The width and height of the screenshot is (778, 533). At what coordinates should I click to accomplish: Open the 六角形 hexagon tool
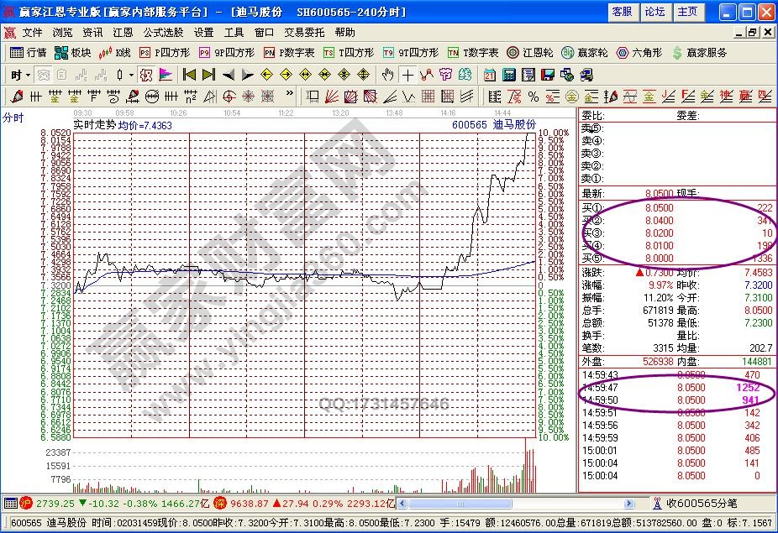pyautogui.click(x=642, y=52)
